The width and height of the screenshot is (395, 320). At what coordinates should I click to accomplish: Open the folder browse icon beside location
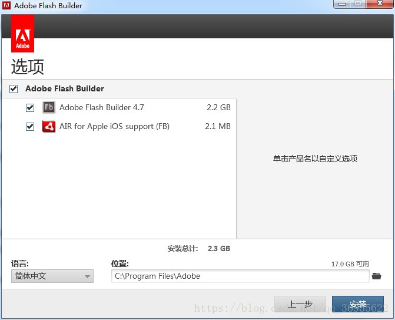[x=376, y=276]
